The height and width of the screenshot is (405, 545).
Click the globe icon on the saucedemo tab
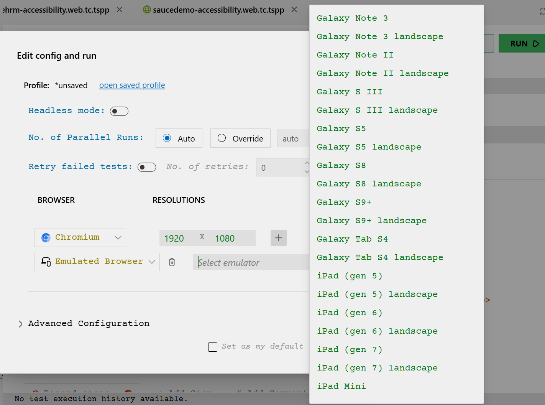point(146,10)
